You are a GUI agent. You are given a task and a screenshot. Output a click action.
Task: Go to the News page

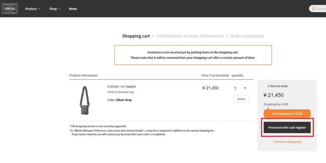(73, 9)
